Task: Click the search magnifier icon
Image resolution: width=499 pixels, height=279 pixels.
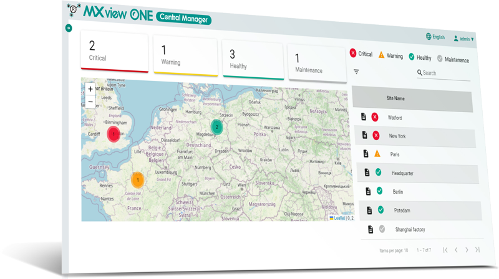Action: coord(419,72)
